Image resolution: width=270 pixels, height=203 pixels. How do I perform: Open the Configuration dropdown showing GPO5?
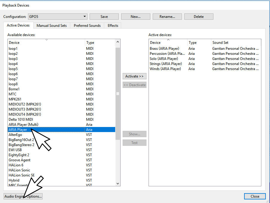coord(57,17)
